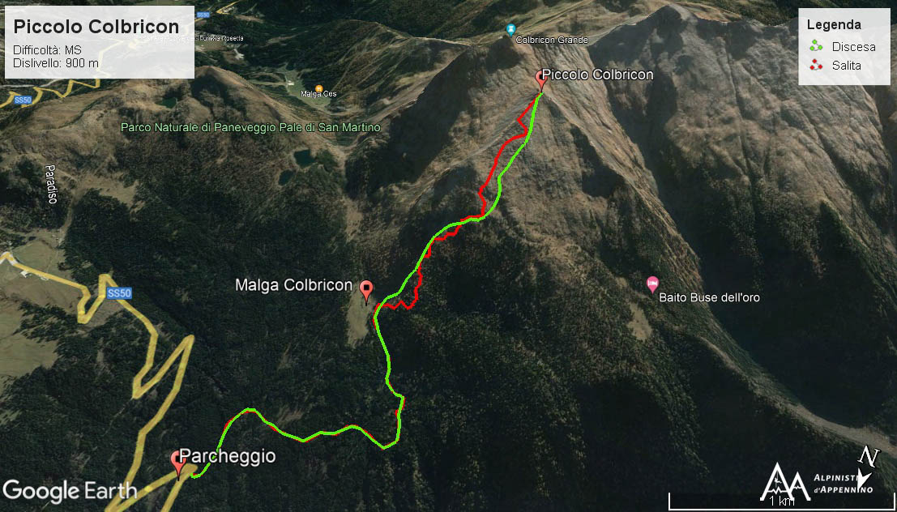
Task: Open the Baito Buse dell'oro lodging icon
Action: (652, 284)
